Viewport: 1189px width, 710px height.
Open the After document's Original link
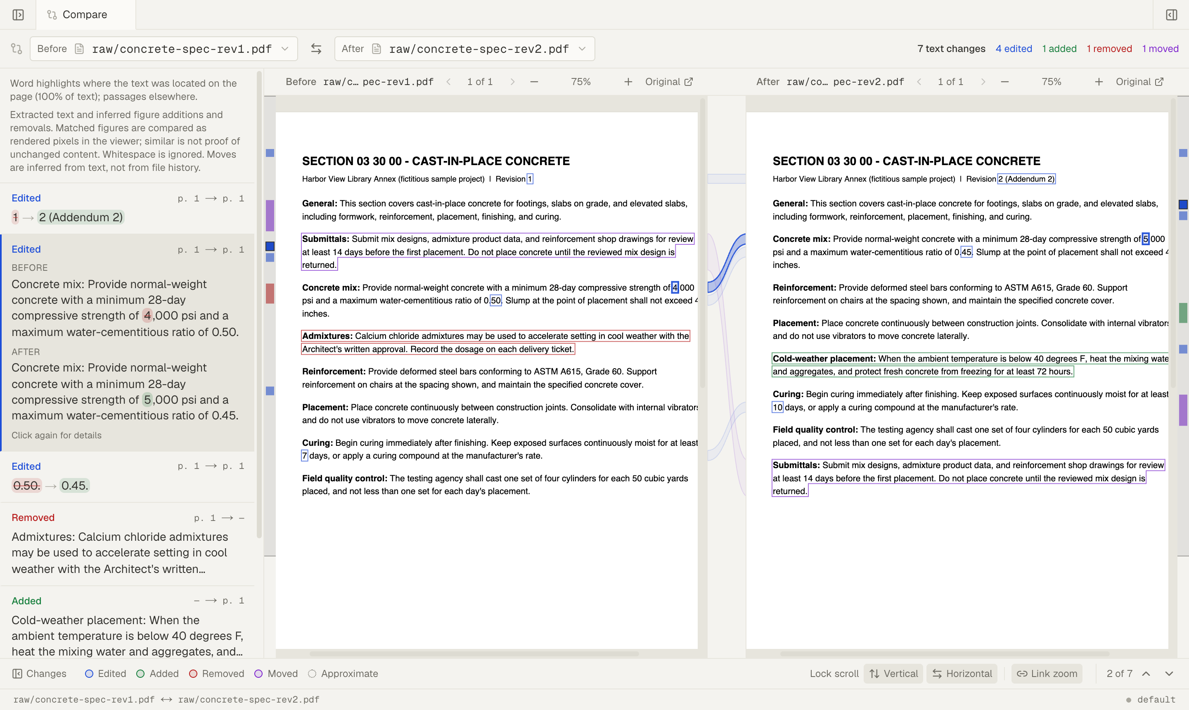click(1139, 82)
